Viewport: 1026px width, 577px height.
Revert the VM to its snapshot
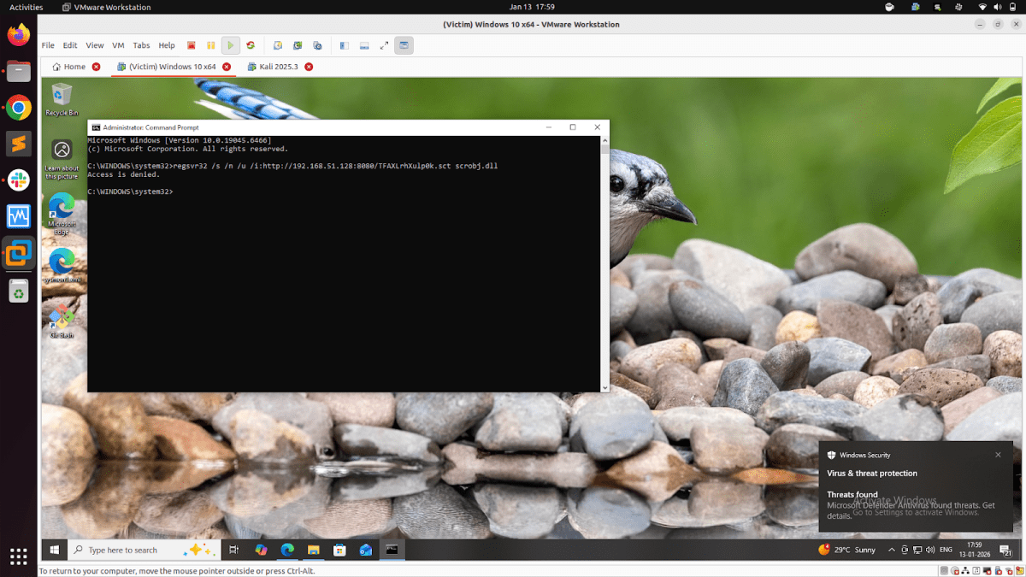tap(297, 45)
